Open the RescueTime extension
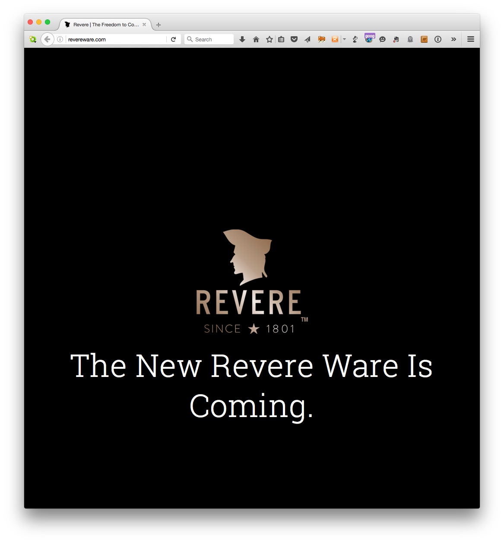 (335, 39)
